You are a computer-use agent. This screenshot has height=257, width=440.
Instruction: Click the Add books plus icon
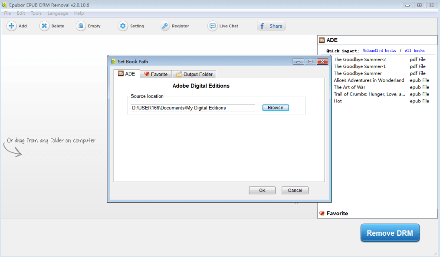[12, 26]
